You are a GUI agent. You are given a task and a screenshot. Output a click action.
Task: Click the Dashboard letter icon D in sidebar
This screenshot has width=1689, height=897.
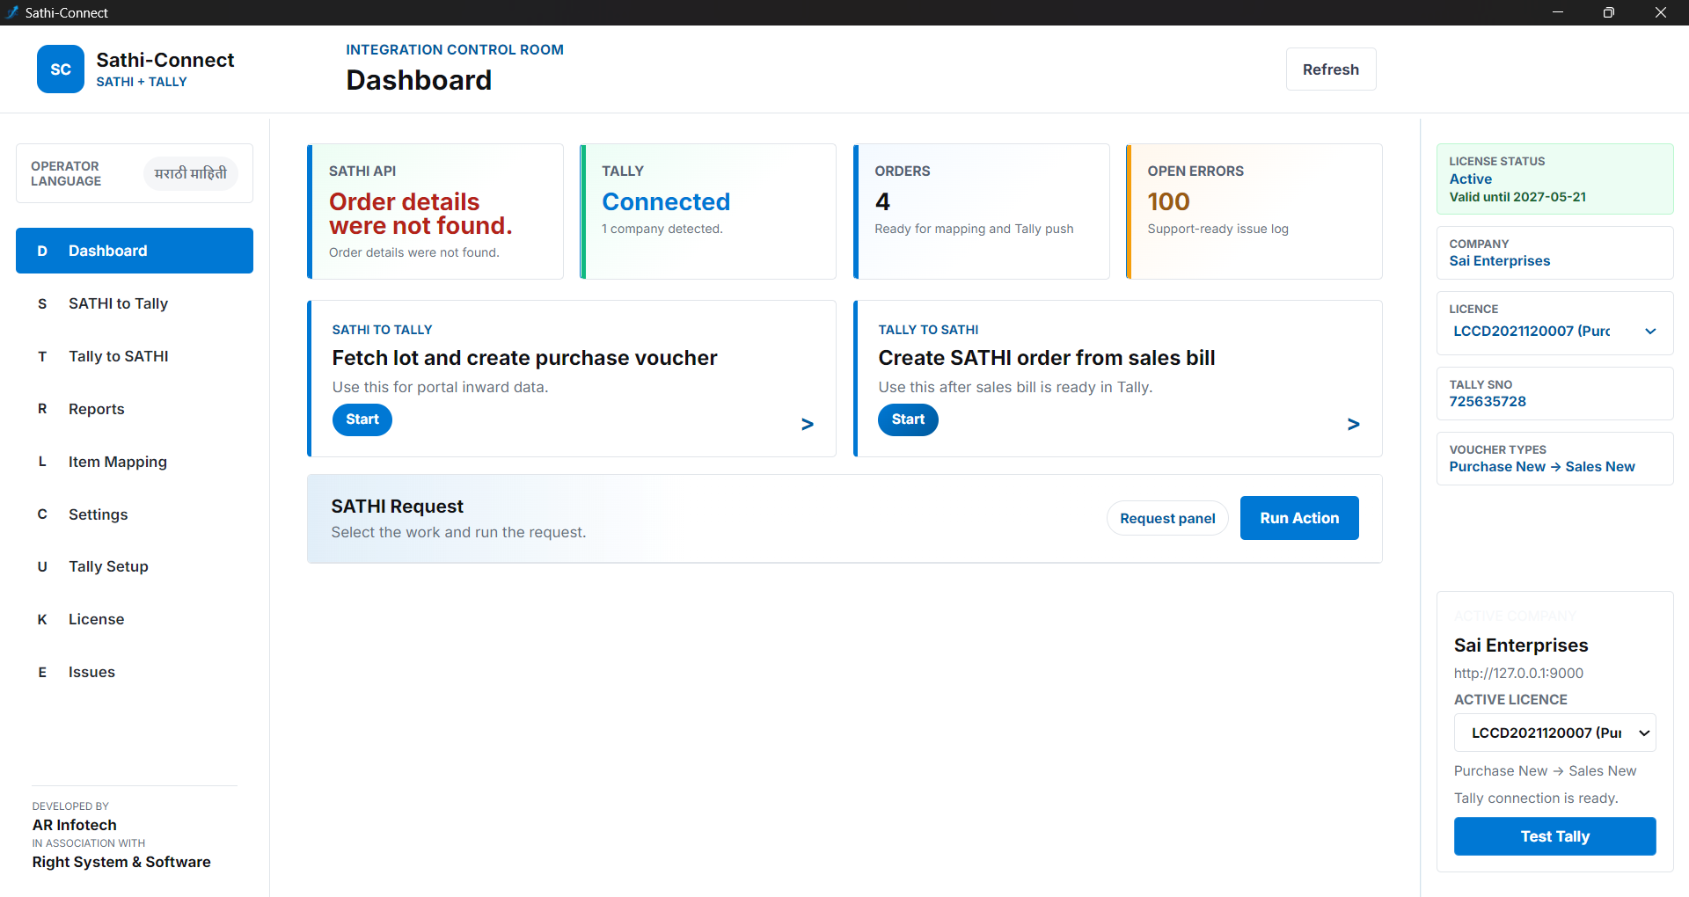(42, 251)
